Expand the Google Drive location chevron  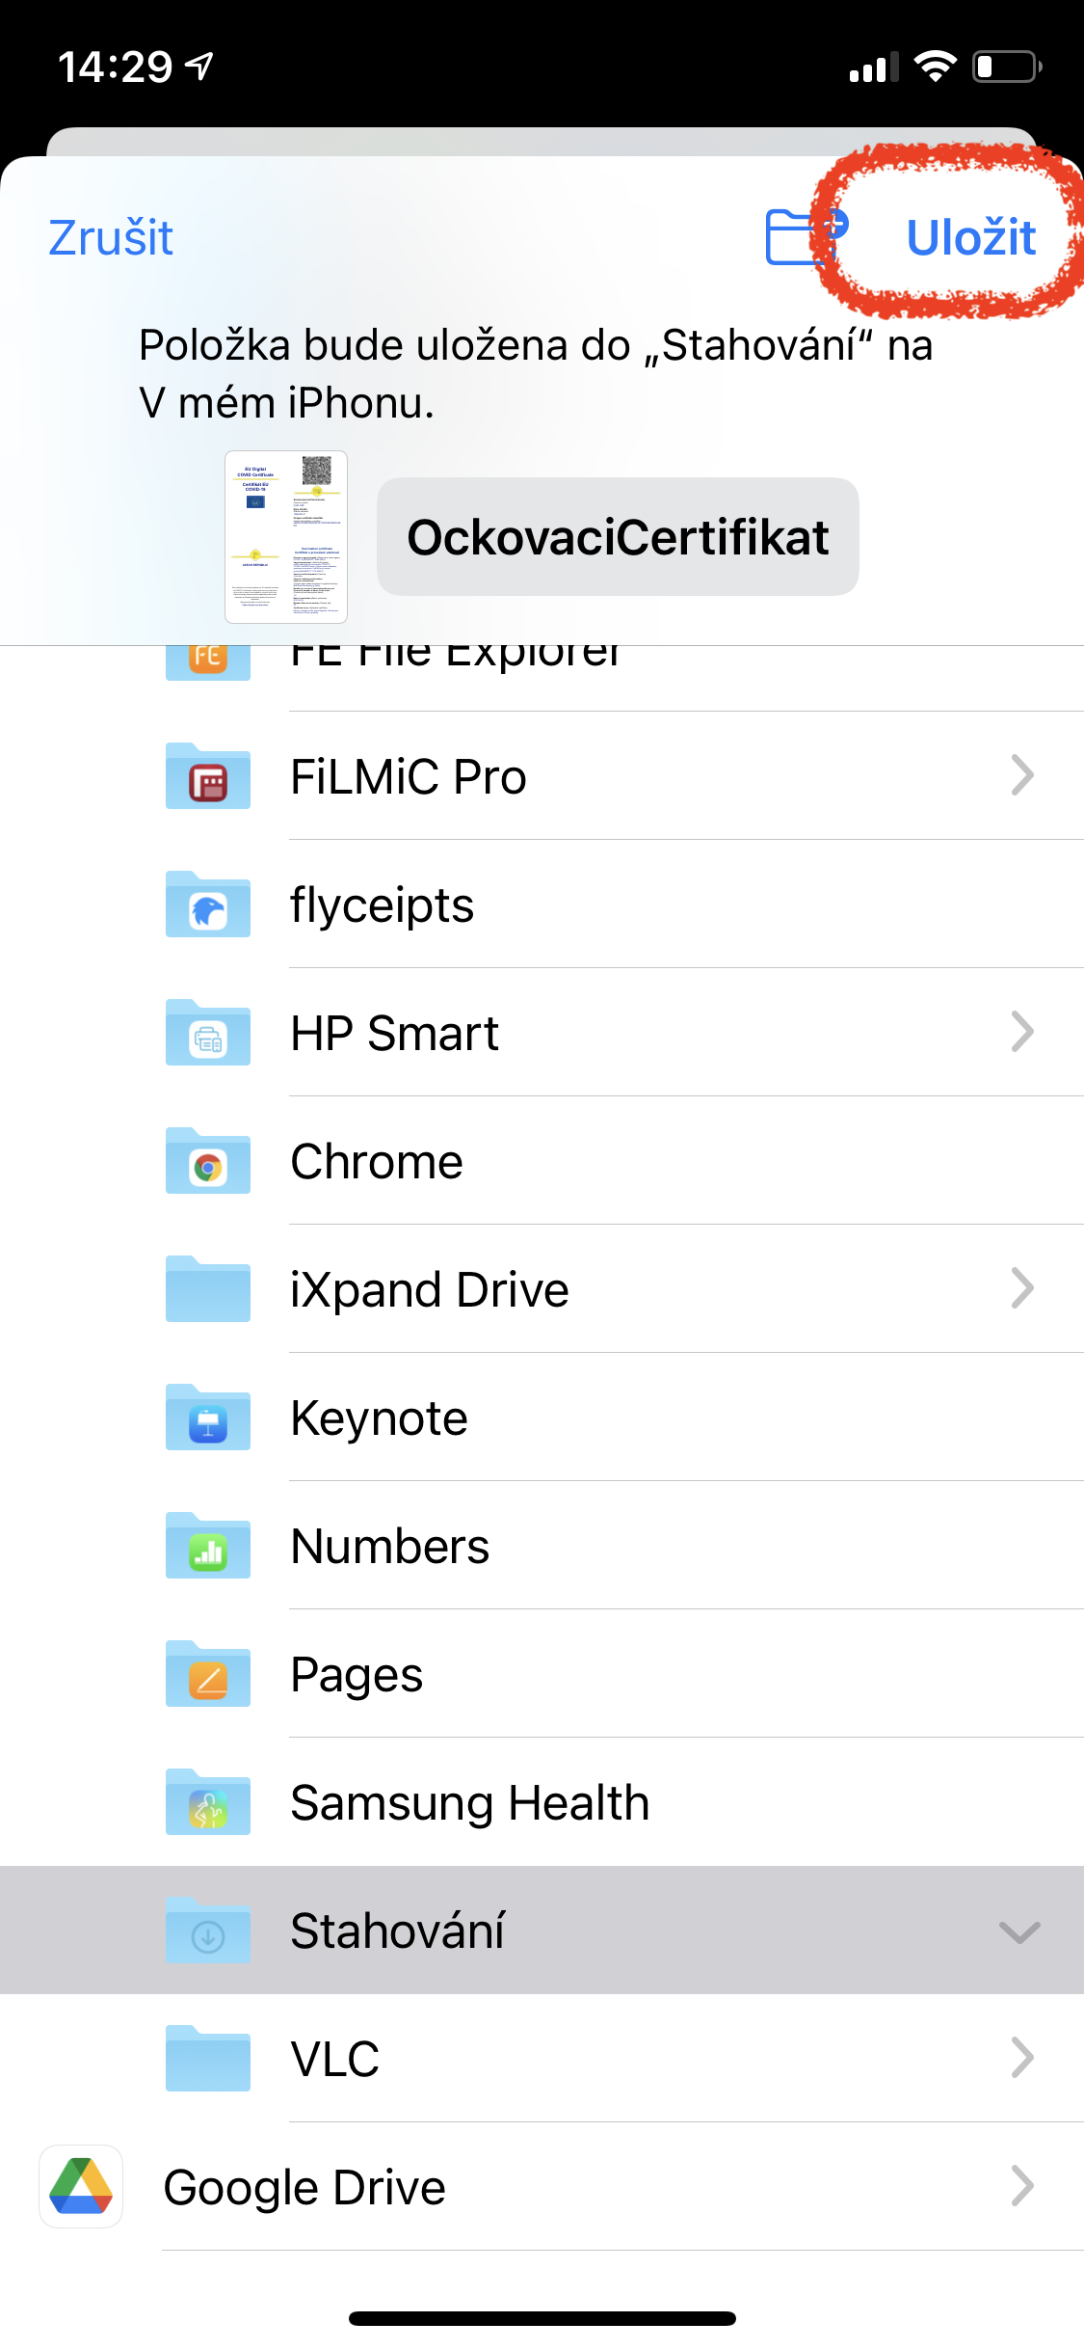coord(1021,2186)
